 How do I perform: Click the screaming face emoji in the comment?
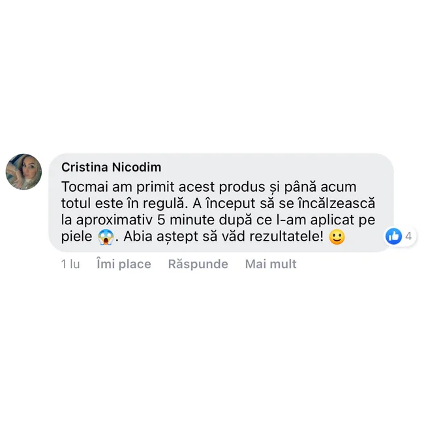pyautogui.click(x=106, y=237)
